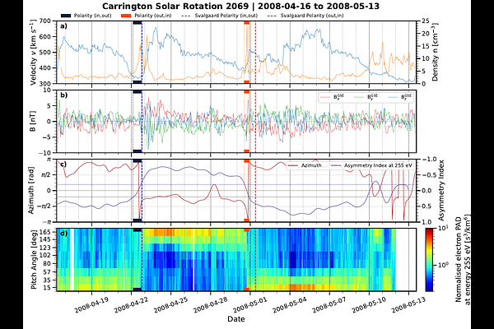
Task: Click the "Density n [cm⁻³]" axis label
Action: tap(435, 52)
